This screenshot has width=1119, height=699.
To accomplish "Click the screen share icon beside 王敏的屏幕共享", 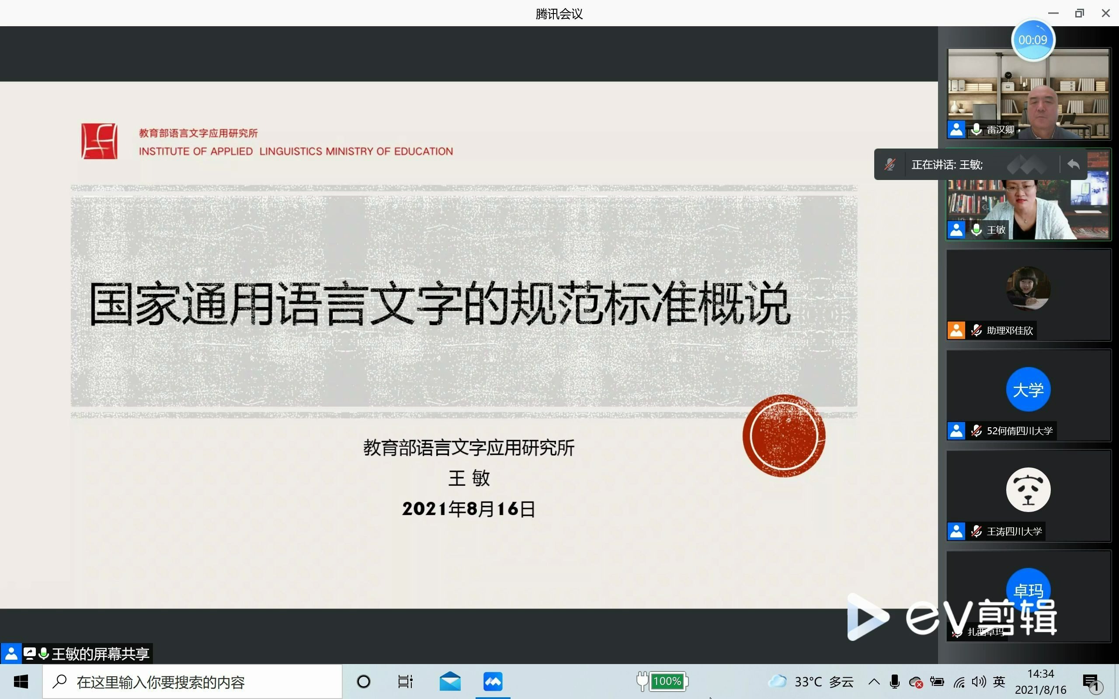I will (30, 653).
